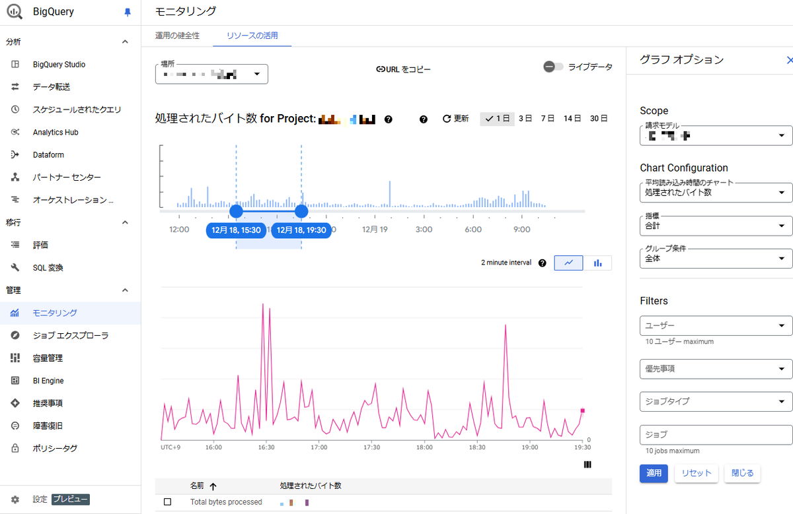Close the グラフ オプション panel
Viewport: 793px width, 514px height.
(789, 60)
